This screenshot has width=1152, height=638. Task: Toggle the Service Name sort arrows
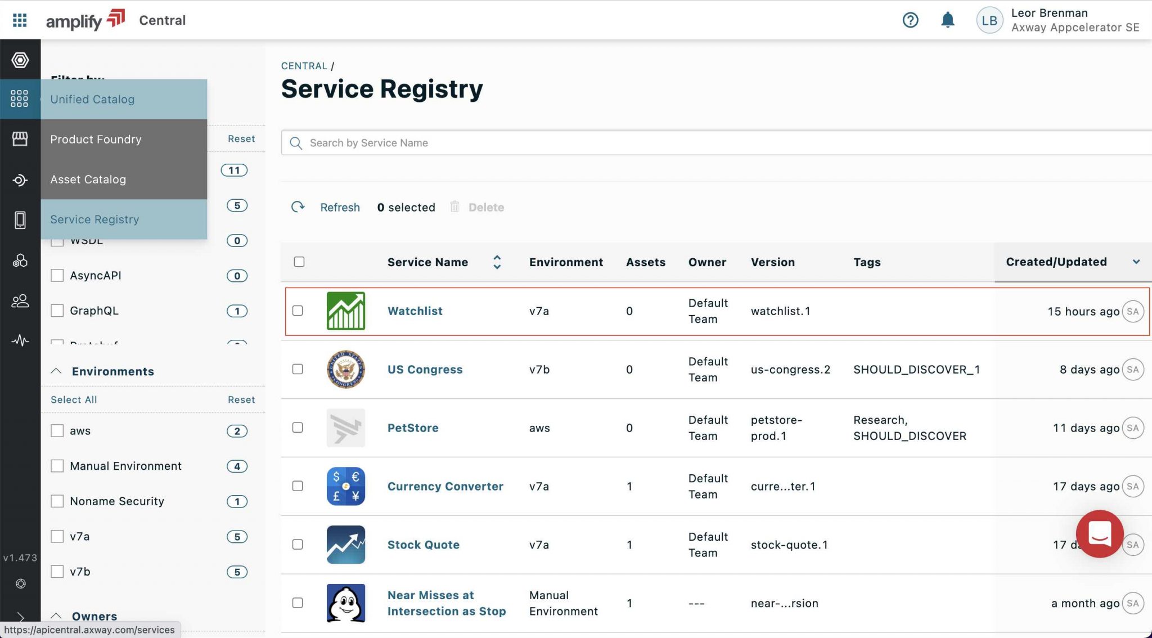pos(497,262)
